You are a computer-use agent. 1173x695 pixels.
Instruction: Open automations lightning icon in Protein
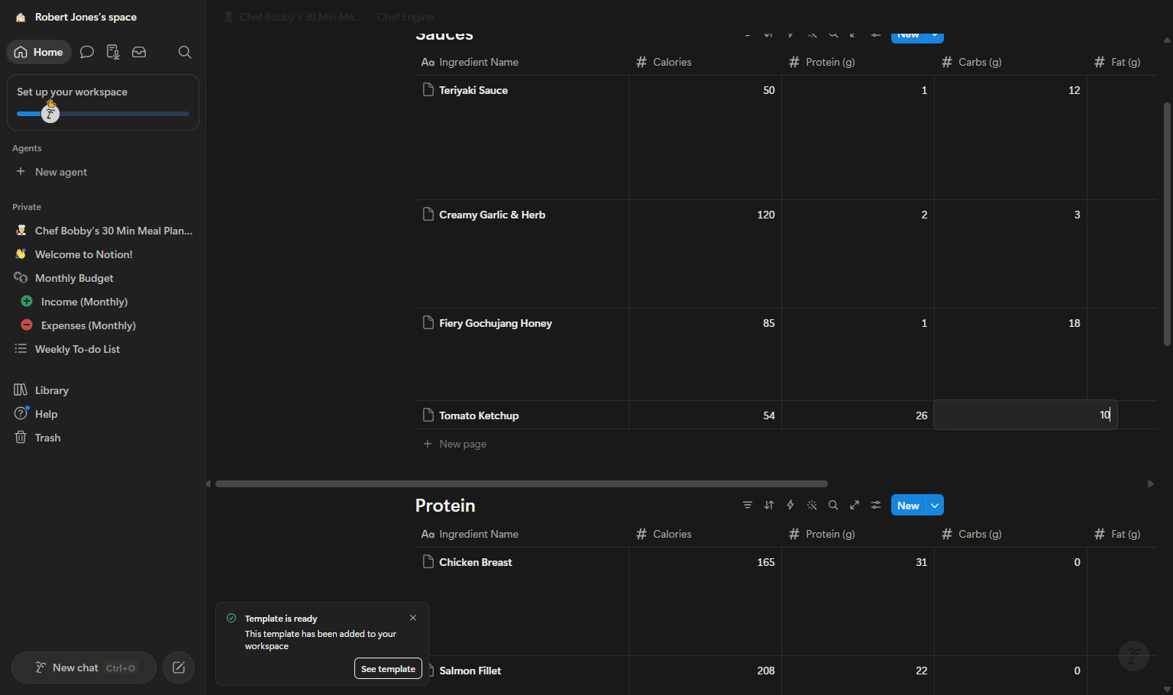tap(790, 505)
